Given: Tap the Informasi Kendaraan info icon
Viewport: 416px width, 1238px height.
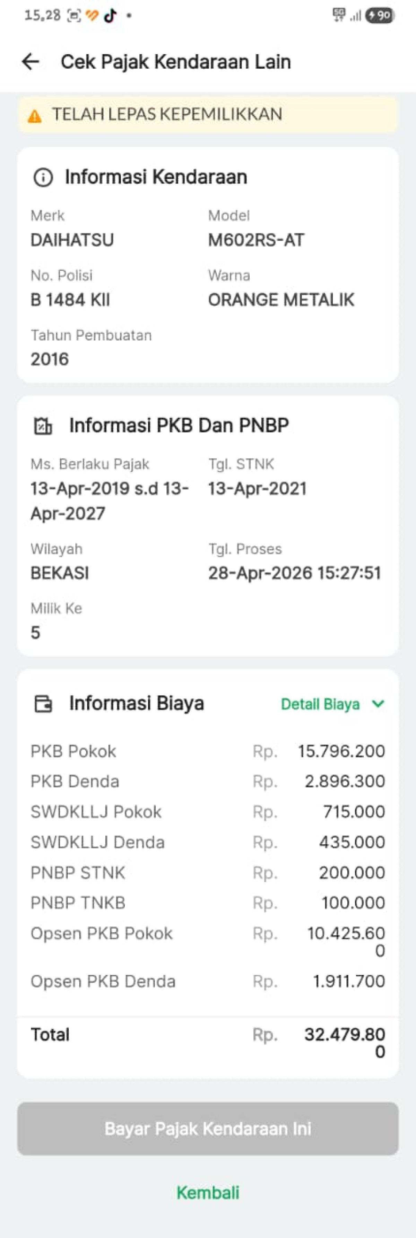Looking at the screenshot, I should pos(43,177).
